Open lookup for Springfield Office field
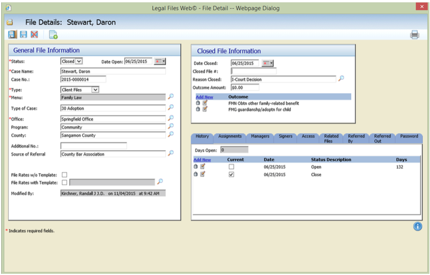Screen dimensions: 430x275 (171, 118)
